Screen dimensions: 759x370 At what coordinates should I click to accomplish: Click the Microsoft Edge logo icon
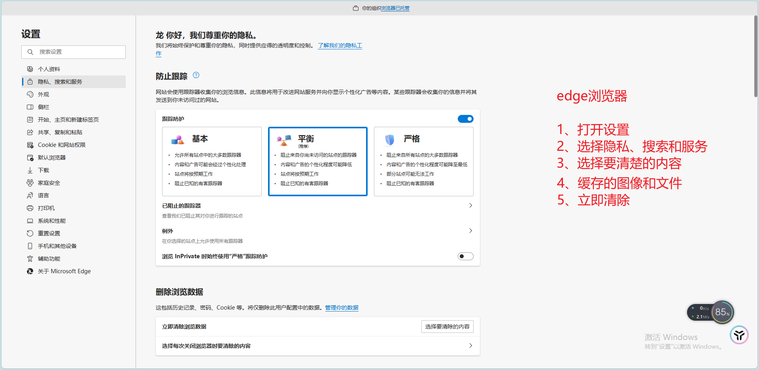click(30, 271)
